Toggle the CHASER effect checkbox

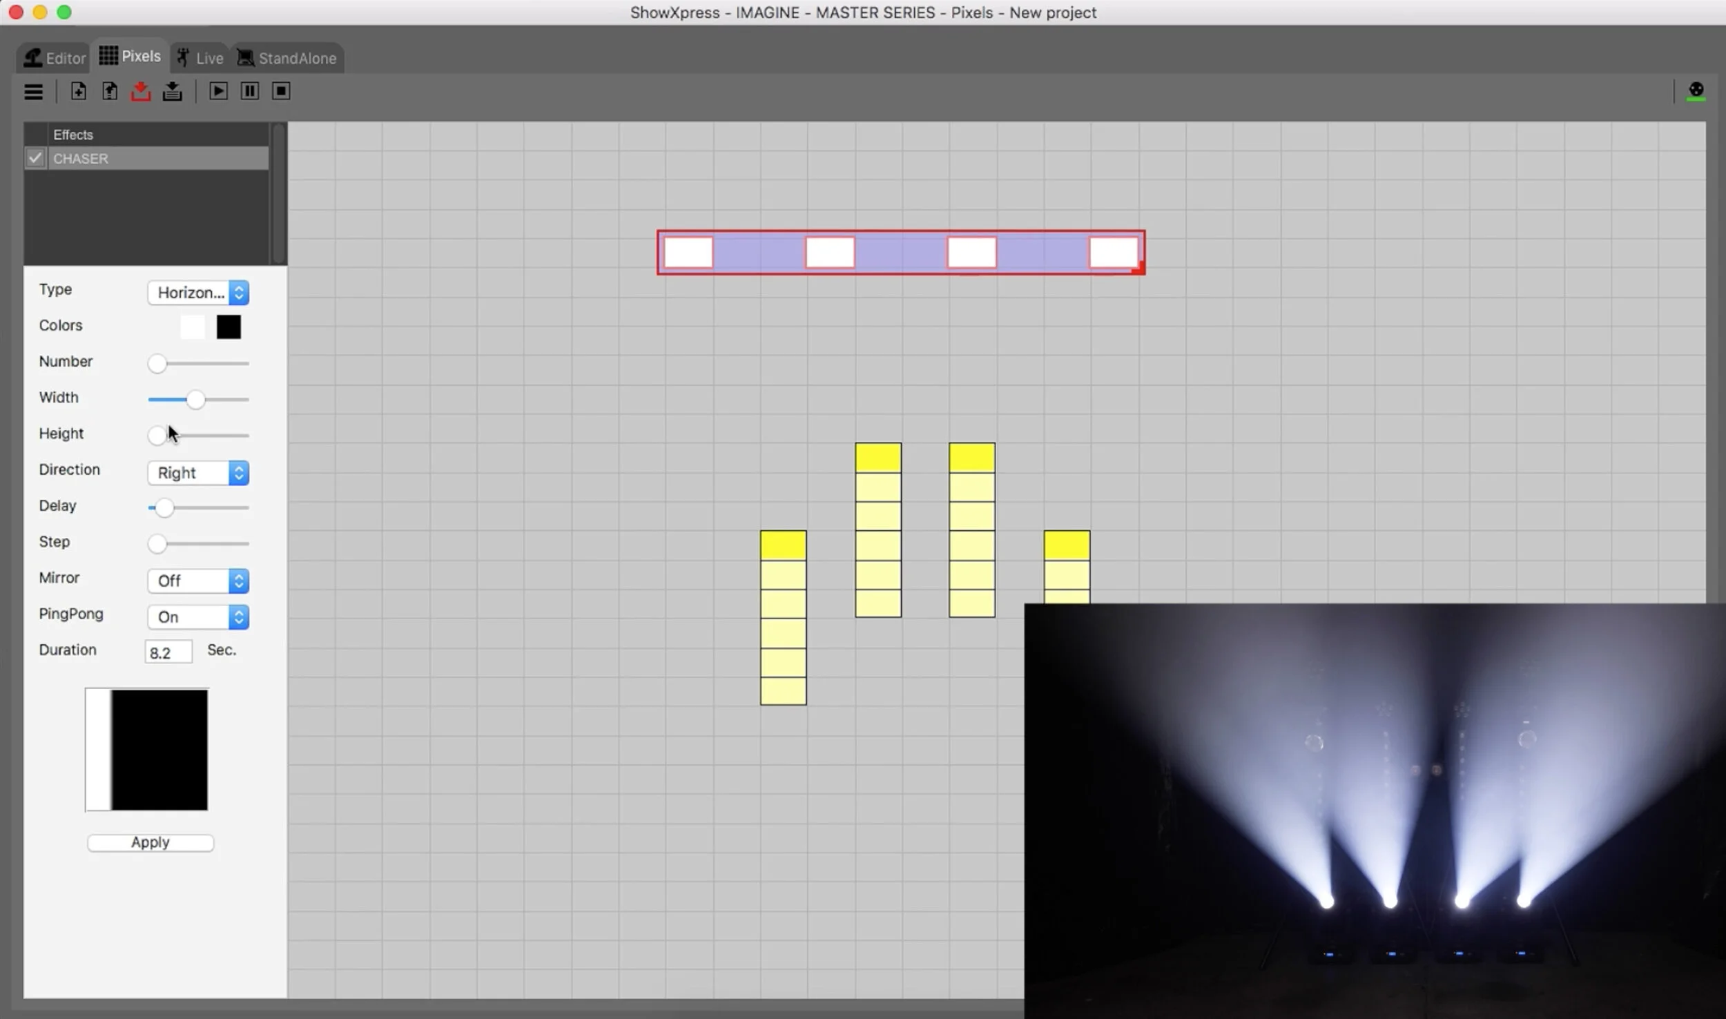[x=35, y=158]
